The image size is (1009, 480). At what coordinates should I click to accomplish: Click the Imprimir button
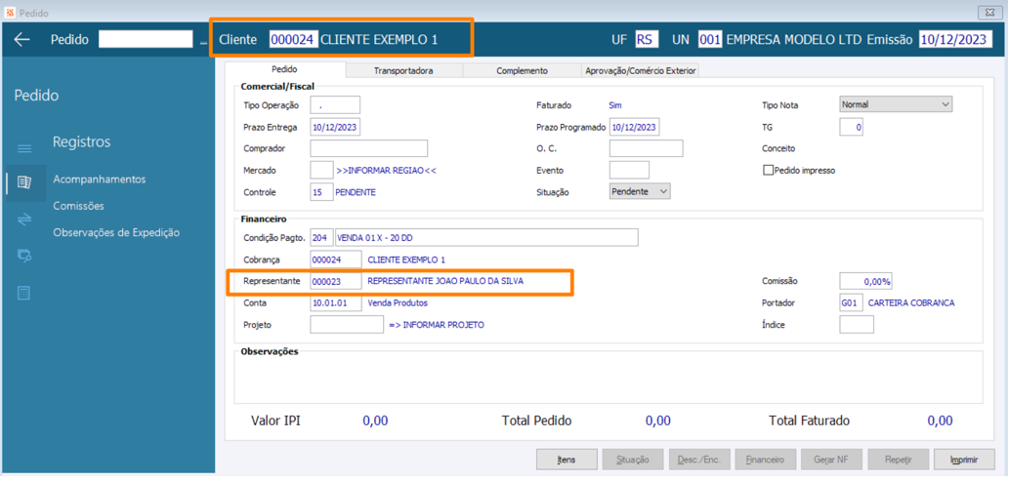tap(964, 460)
